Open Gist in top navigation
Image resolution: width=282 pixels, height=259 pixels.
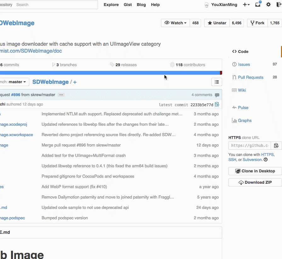pyautogui.click(x=128, y=5)
